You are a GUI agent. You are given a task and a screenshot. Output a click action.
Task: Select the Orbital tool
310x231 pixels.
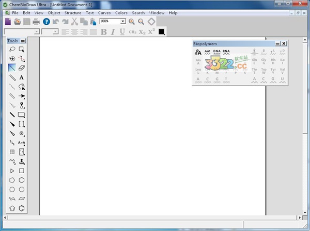pyautogui.click(x=22, y=105)
